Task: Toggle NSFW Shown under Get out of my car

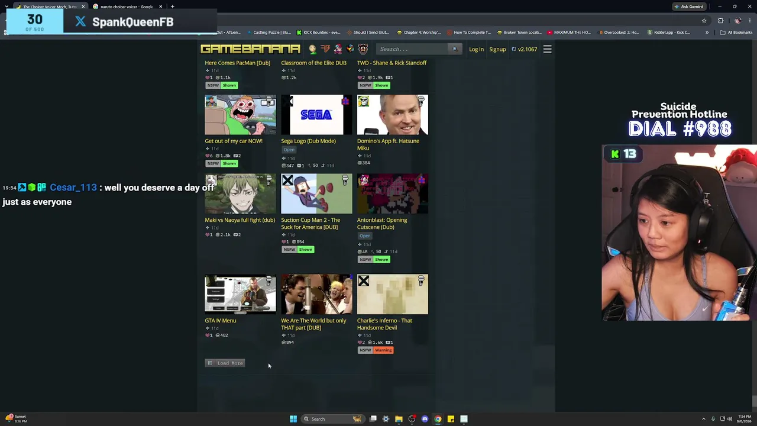Action: (x=222, y=163)
